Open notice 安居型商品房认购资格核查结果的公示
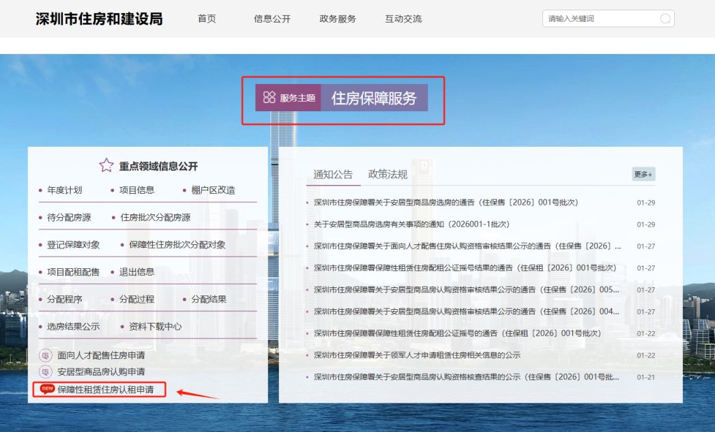 coord(467,377)
